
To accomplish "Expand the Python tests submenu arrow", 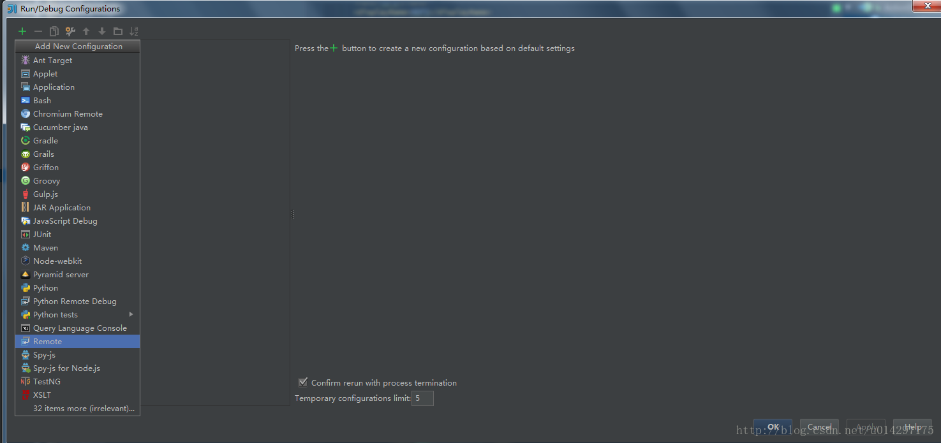I will click(131, 314).
